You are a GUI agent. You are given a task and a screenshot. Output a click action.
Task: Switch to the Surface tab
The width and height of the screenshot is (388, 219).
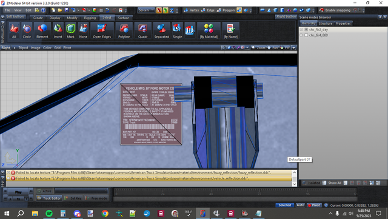123,18
